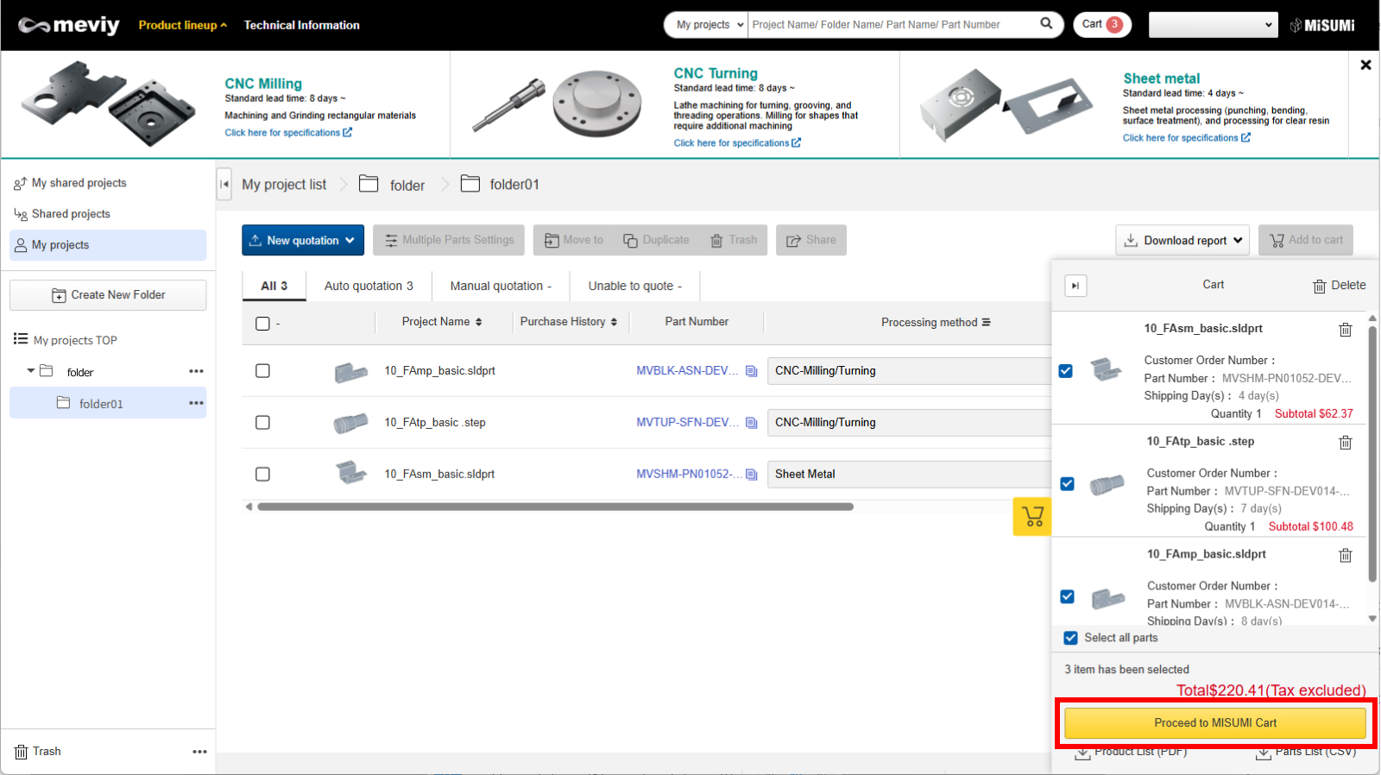Collapse the cart panel with arrow icon
The height and width of the screenshot is (775, 1381).
pyautogui.click(x=1075, y=286)
